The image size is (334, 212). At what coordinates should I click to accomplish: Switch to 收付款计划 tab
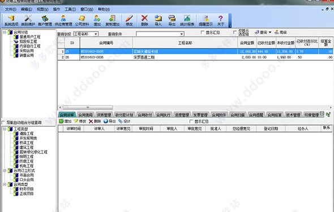(124, 115)
